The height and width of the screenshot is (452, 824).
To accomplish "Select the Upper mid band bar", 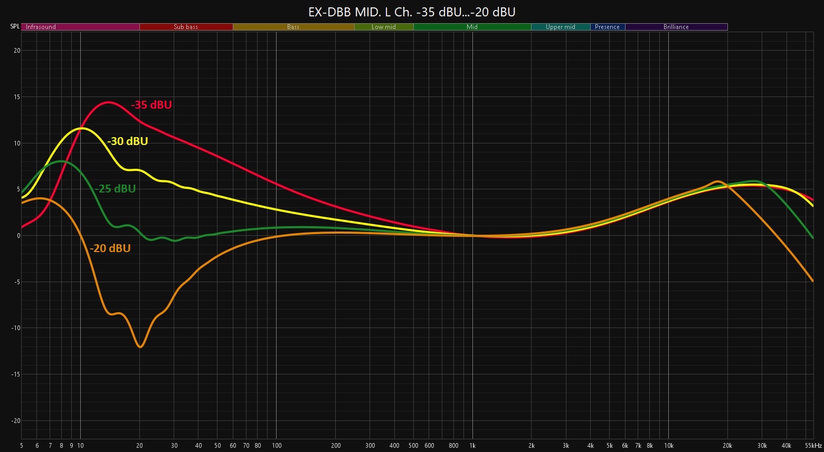I will click(561, 27).
